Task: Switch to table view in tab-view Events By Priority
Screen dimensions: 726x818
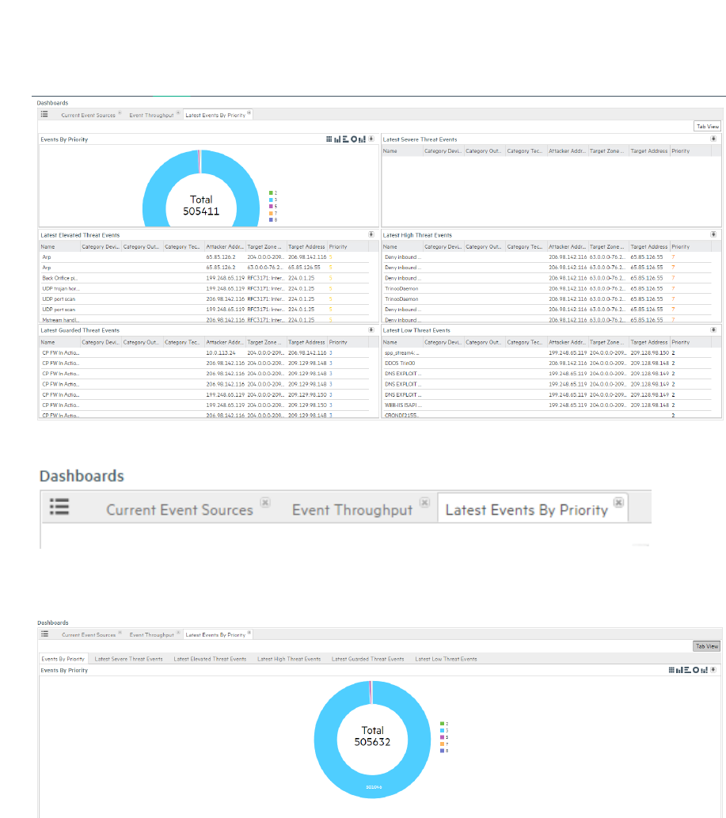Action: coord(671,670)
